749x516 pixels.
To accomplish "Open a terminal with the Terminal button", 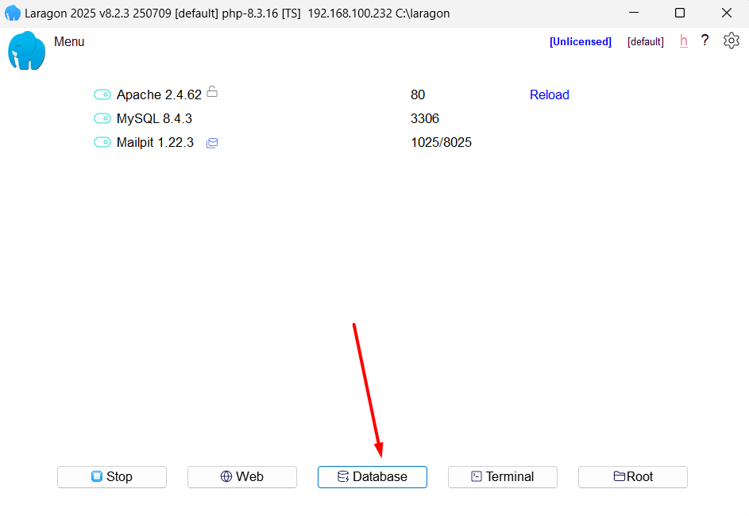I will [502, 476].
